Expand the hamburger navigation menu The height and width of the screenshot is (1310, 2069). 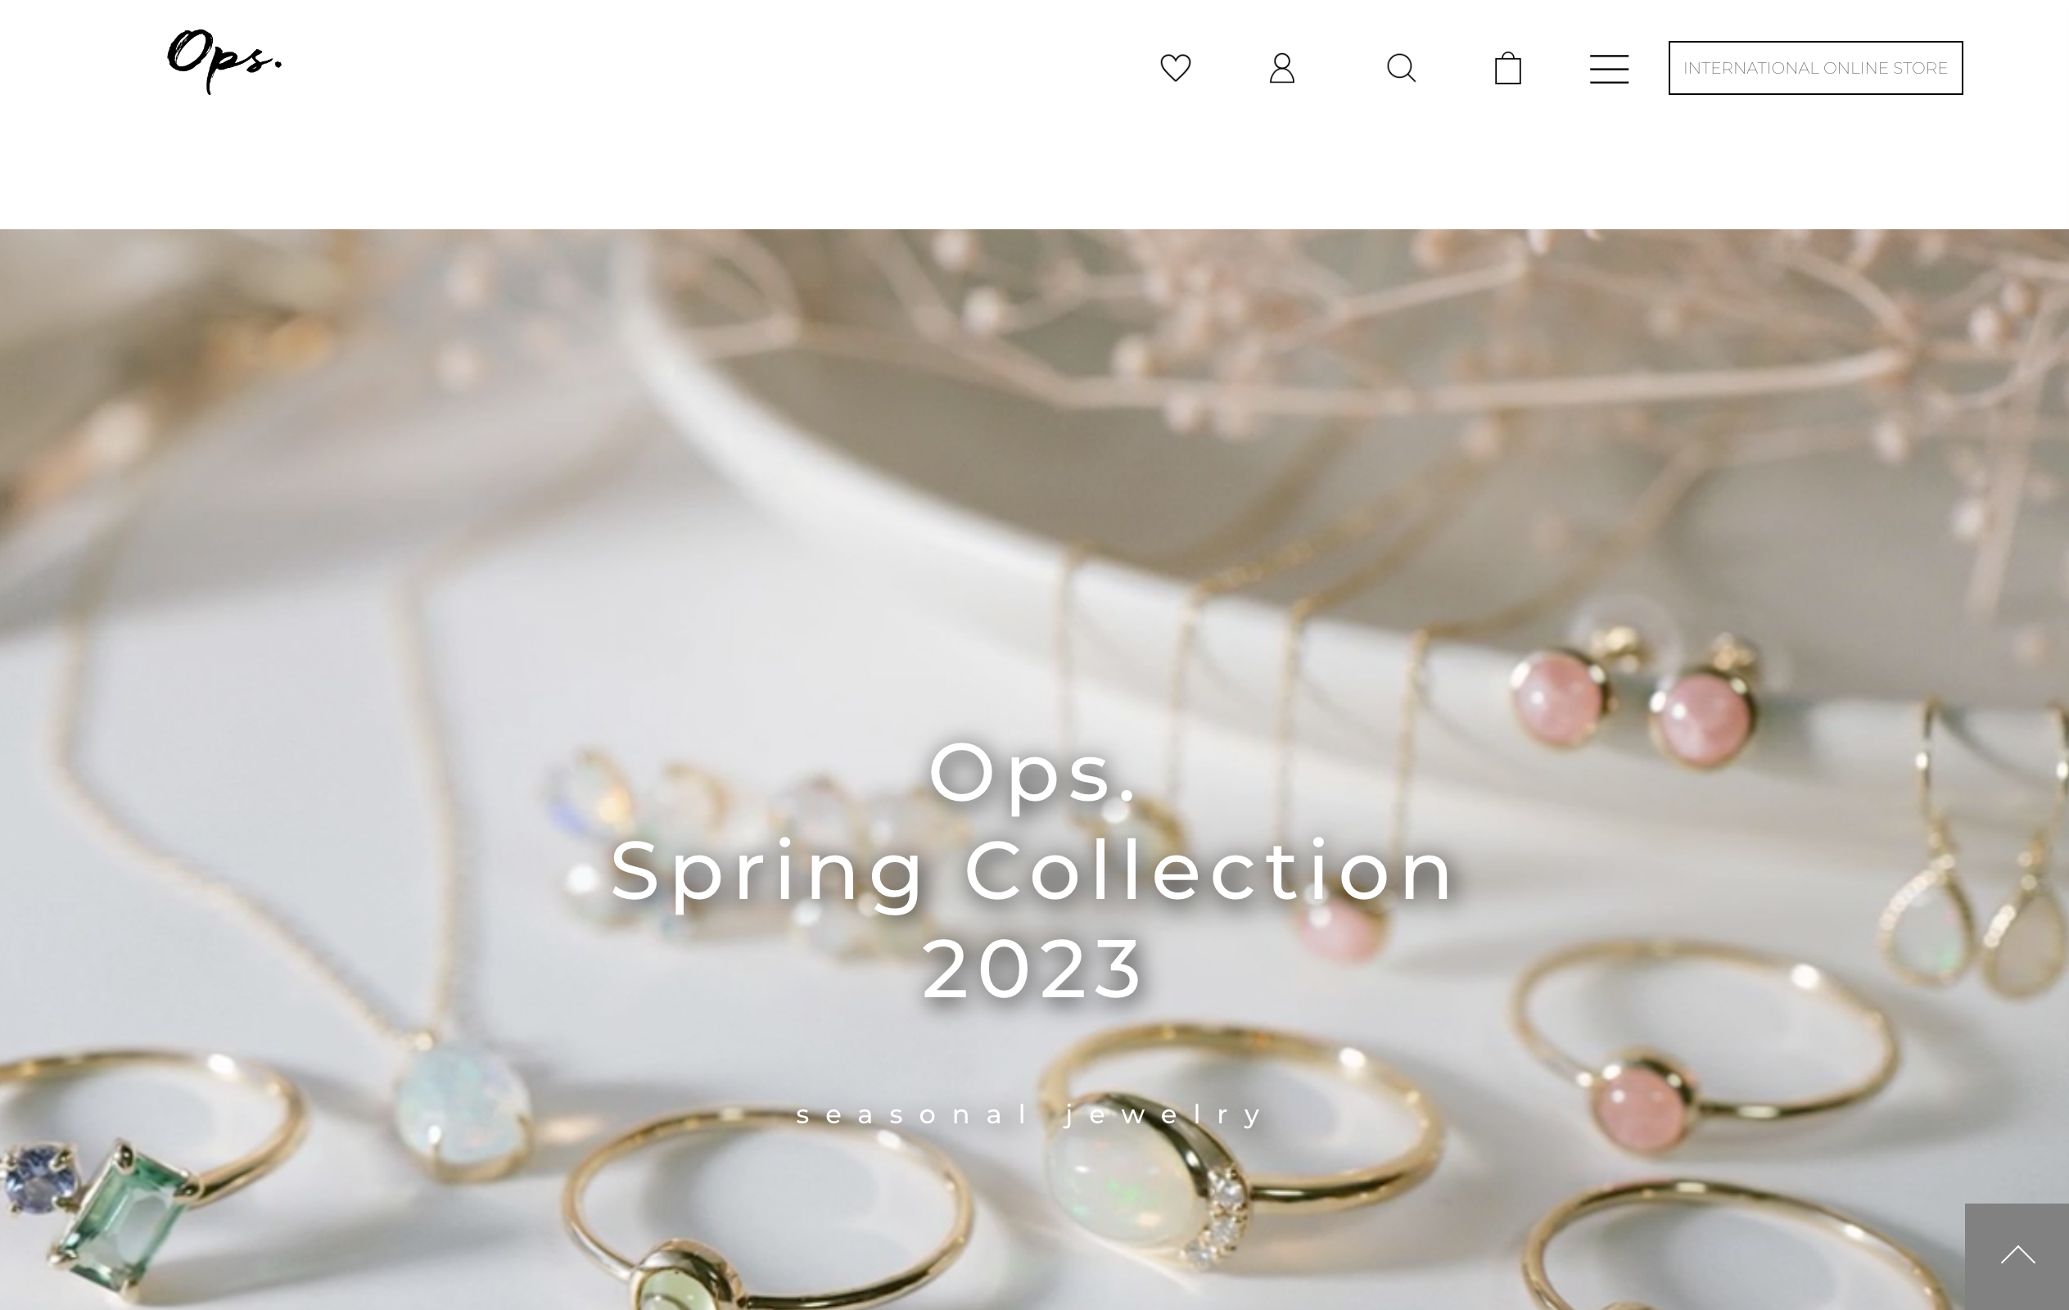pyautogui.click(x=1610, y=69)
